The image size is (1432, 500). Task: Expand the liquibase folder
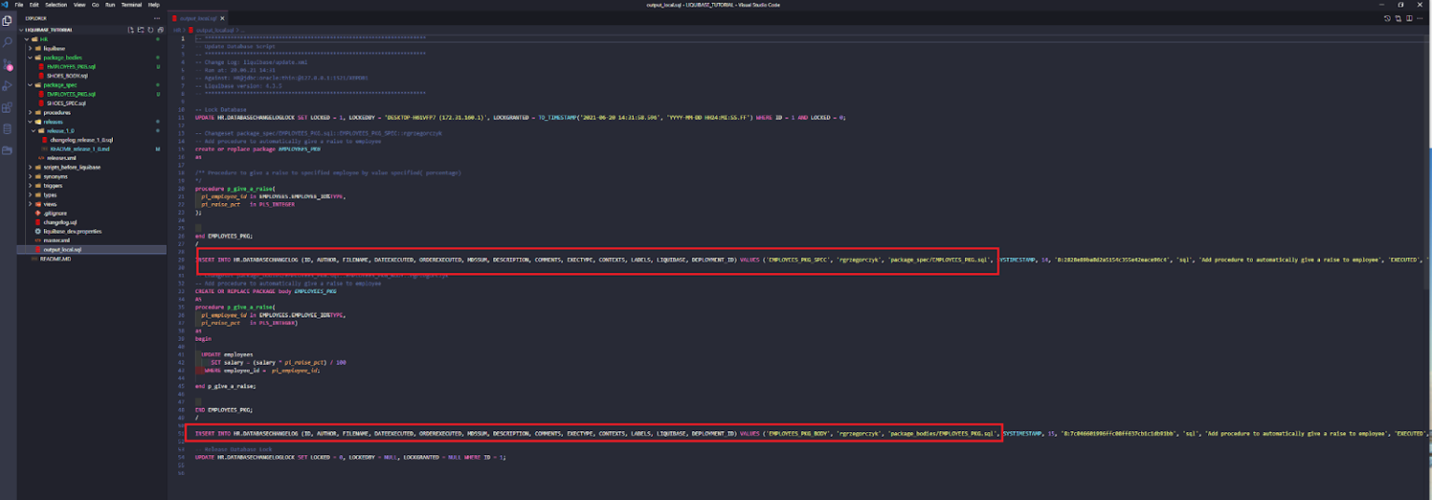[90, 48]
